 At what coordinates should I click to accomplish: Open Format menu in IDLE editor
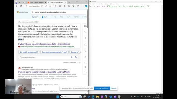pos(98,4)
